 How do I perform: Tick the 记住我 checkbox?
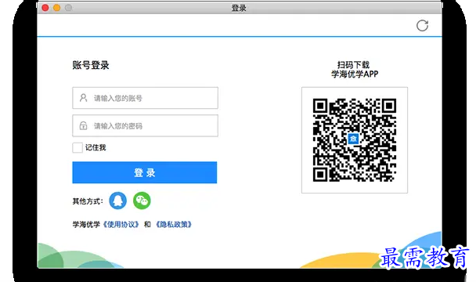pyautogui.click(x=78, y=148)
